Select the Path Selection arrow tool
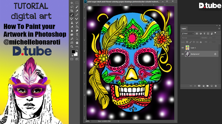This screenshot has height=124, width=222. point(77,39)
